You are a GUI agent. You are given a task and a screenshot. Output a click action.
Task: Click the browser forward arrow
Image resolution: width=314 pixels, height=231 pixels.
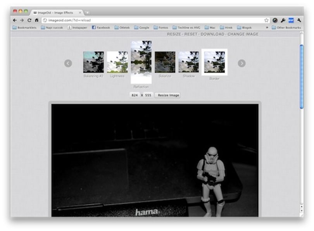tap(22, 20)
